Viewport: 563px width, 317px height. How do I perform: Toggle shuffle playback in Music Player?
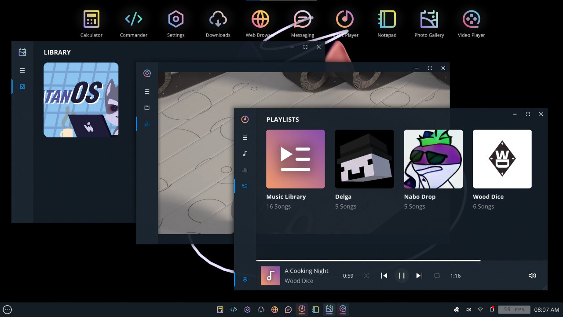tap(366, 275)
